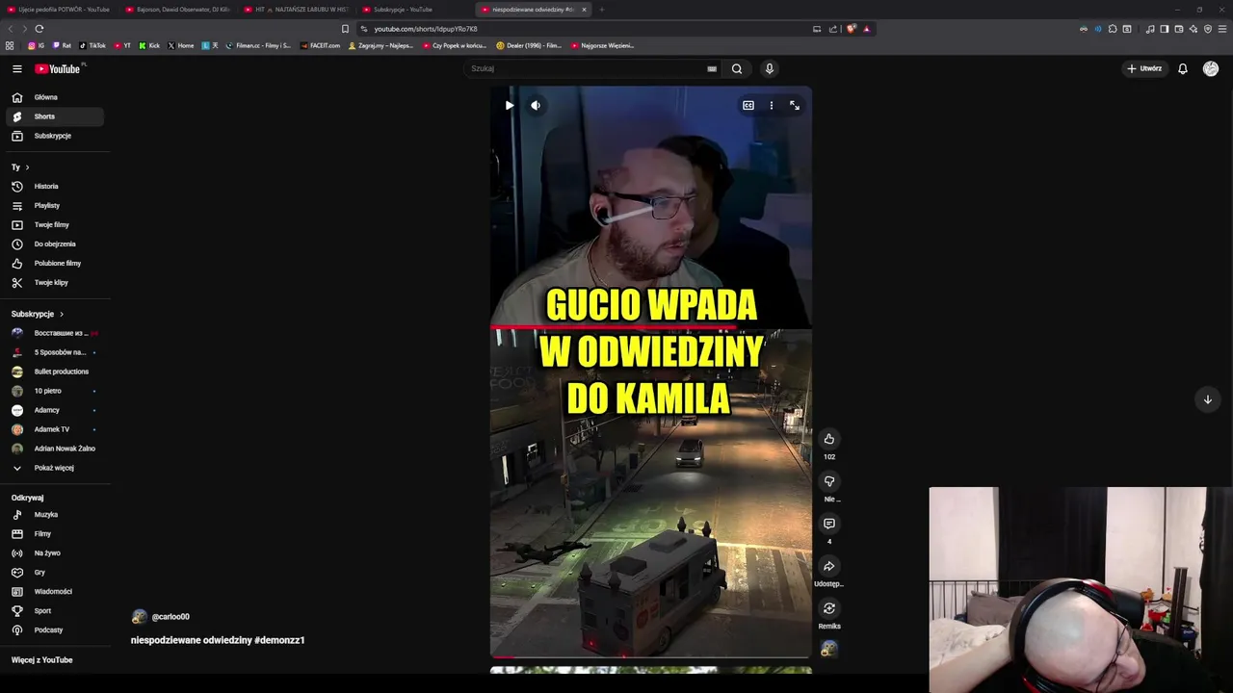
Task: Open the browser extensions puzzle icon
Action: click(1113, 29)
